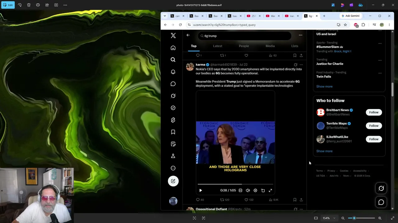Image resolution: width=398 pixels, height=223 pixels.
Task: Open Photos toolbar three-dot more menu
Action: [65, 5]
